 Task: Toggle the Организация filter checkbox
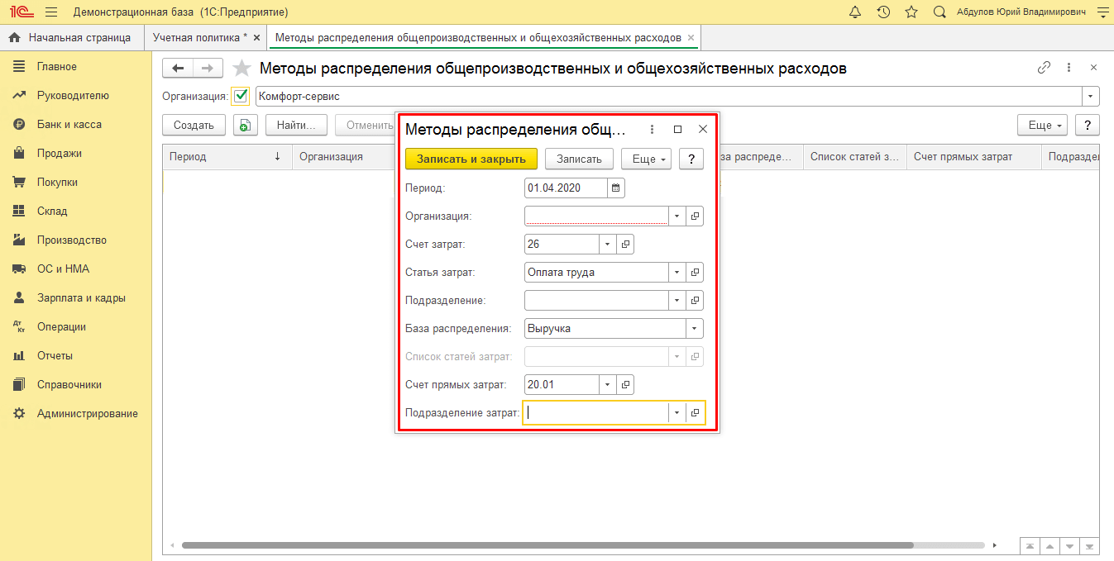[x=241, y=96]
